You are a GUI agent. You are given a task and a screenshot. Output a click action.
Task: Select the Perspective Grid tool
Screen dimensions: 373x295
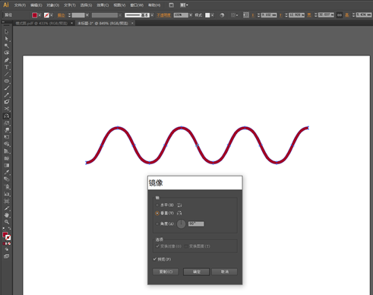[x=7, y=151]
